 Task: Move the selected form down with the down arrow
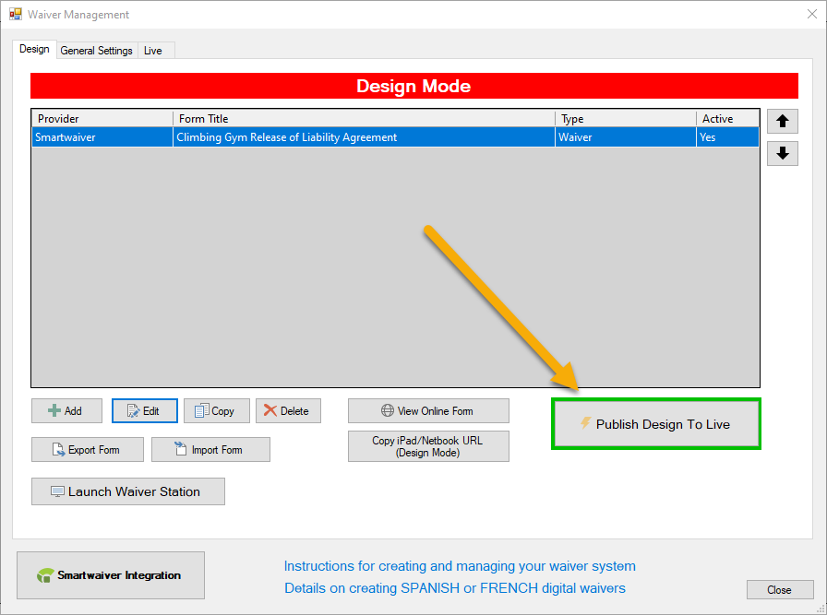782,153
